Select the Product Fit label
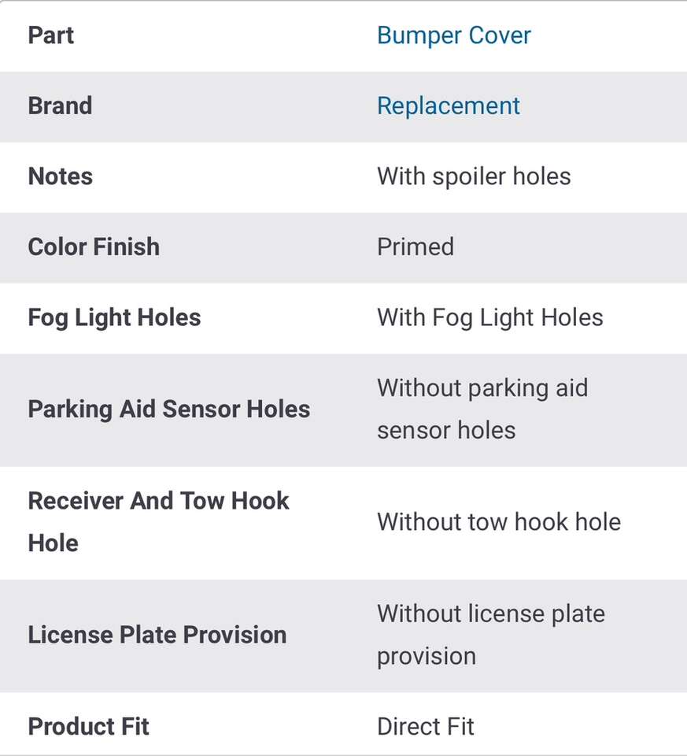 (88, 727)
